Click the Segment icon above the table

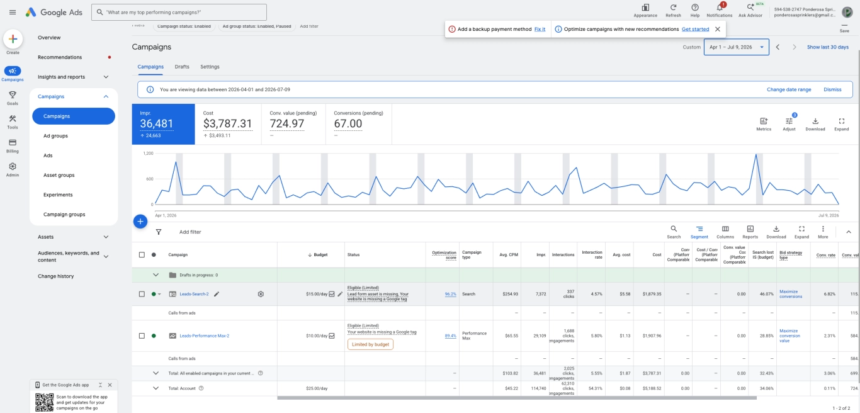[699, 229]
